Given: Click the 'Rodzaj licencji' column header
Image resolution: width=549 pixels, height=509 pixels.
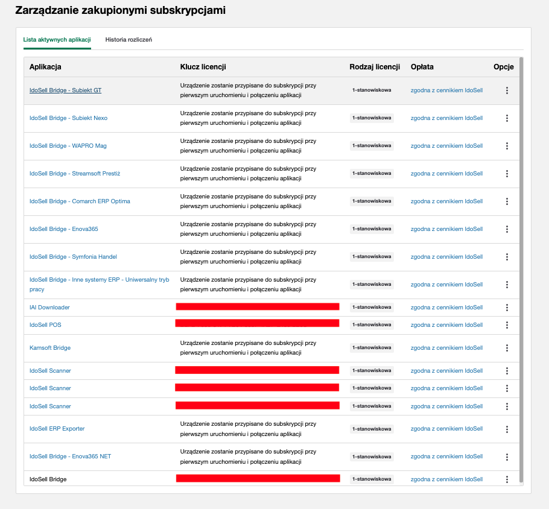Looking at the screenshot, I should (375, 67).
